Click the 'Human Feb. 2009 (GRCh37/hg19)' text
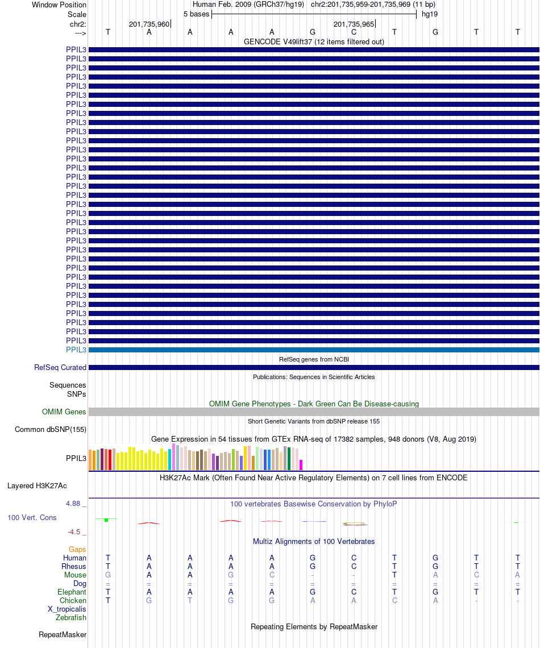Viewport: 540px width, 648px height. 248,5
